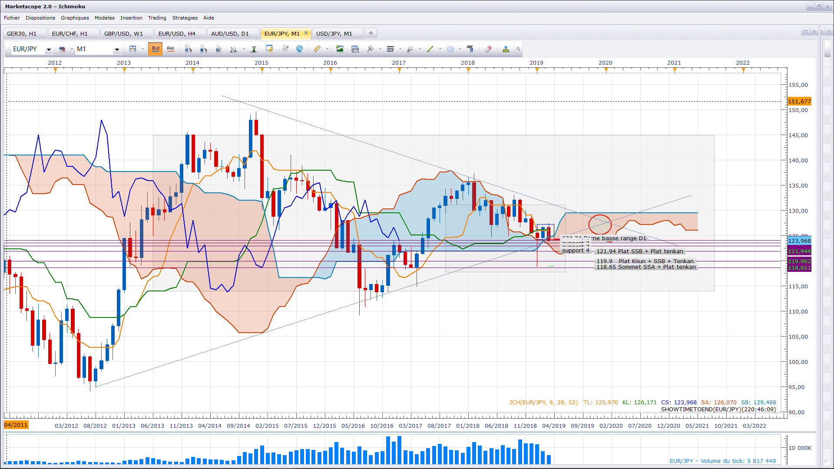Switch to the AUD/USD, D1 tab

(230, 33)
